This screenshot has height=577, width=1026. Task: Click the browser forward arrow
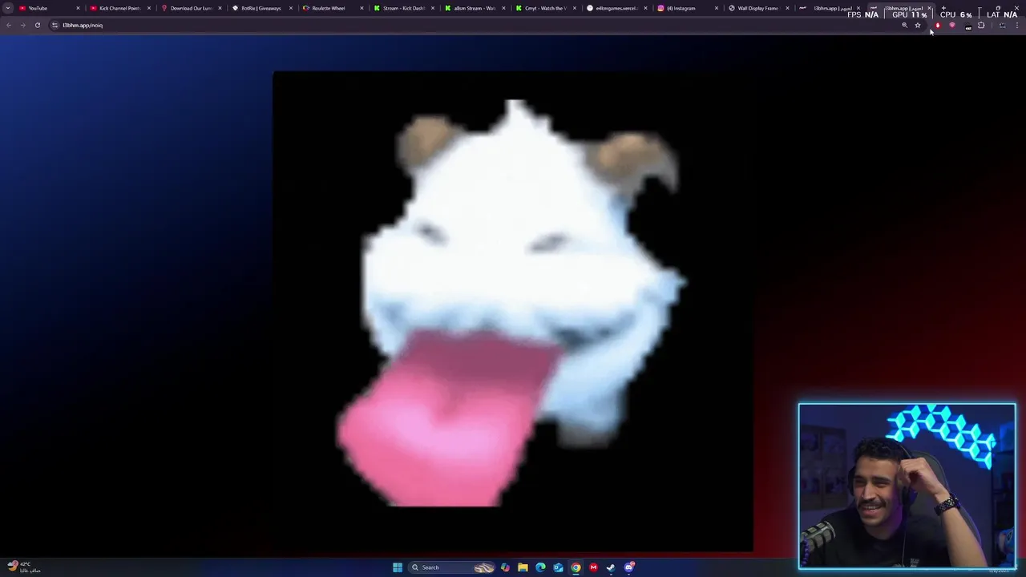pos(22,25)
